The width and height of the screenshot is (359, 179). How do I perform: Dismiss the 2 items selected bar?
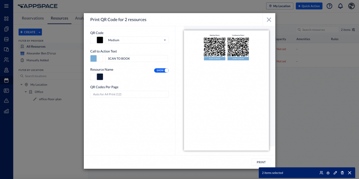[350, 173]
